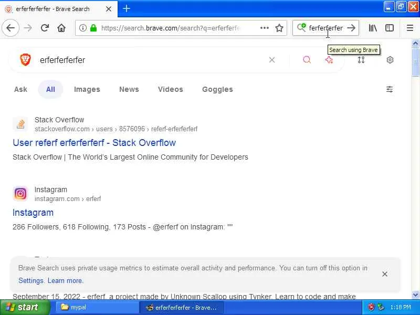Image resolution: width=420 pixels, height=315 pixels.
Task: Show site information icon in address bar
Action: tap(83, 28)
